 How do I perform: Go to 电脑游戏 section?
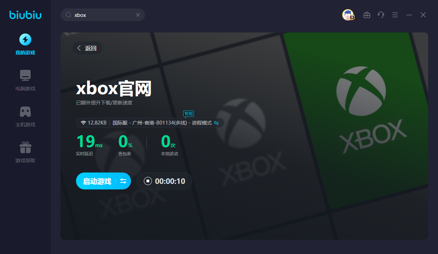[x=25, y=80]
